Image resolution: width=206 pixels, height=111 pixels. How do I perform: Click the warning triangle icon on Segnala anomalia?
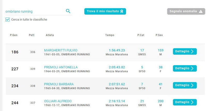coord(201,11)
